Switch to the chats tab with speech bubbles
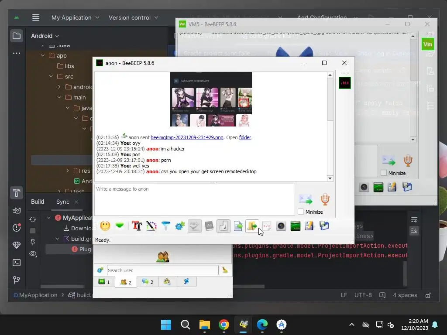The image size is (447, 335). coord(148,282)
